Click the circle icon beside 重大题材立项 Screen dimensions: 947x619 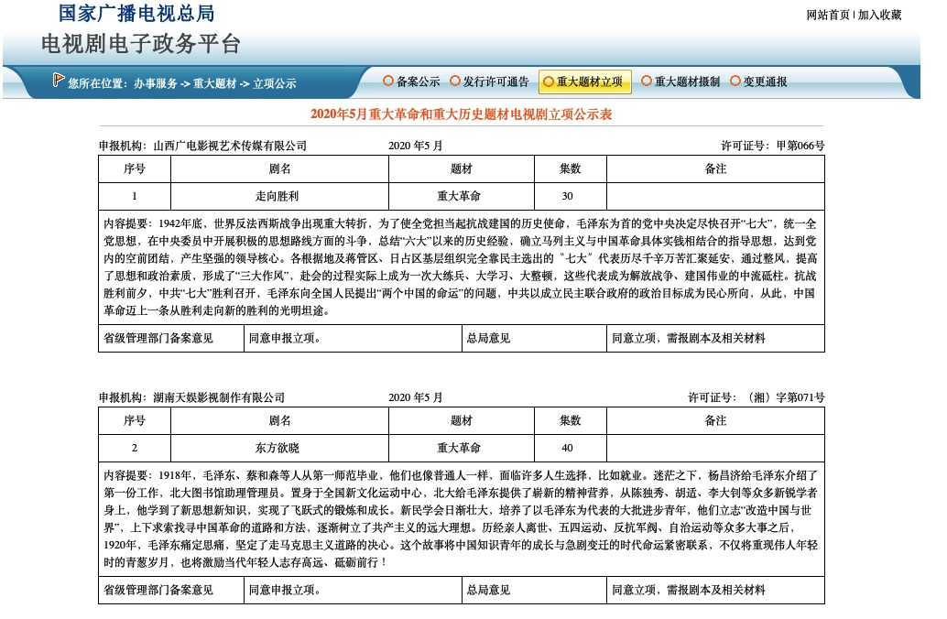pyautogui.click(x=549, y=81)
